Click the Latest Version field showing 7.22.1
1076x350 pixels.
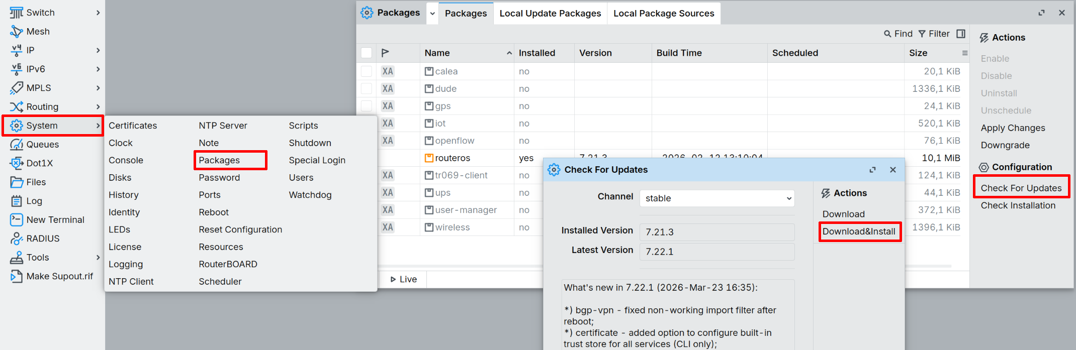point(716,252)
